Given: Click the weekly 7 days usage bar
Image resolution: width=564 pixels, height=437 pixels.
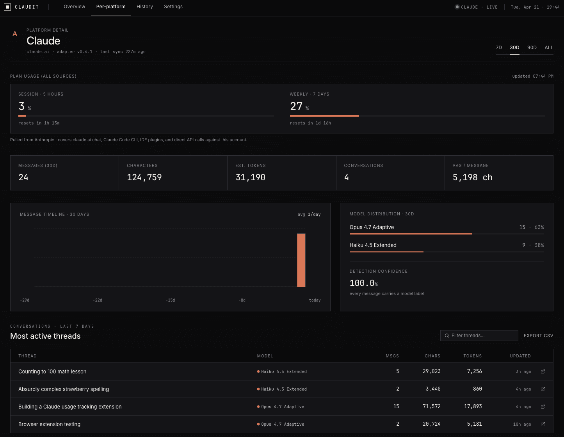Looking at the screenshot, I should coord(418,116).
